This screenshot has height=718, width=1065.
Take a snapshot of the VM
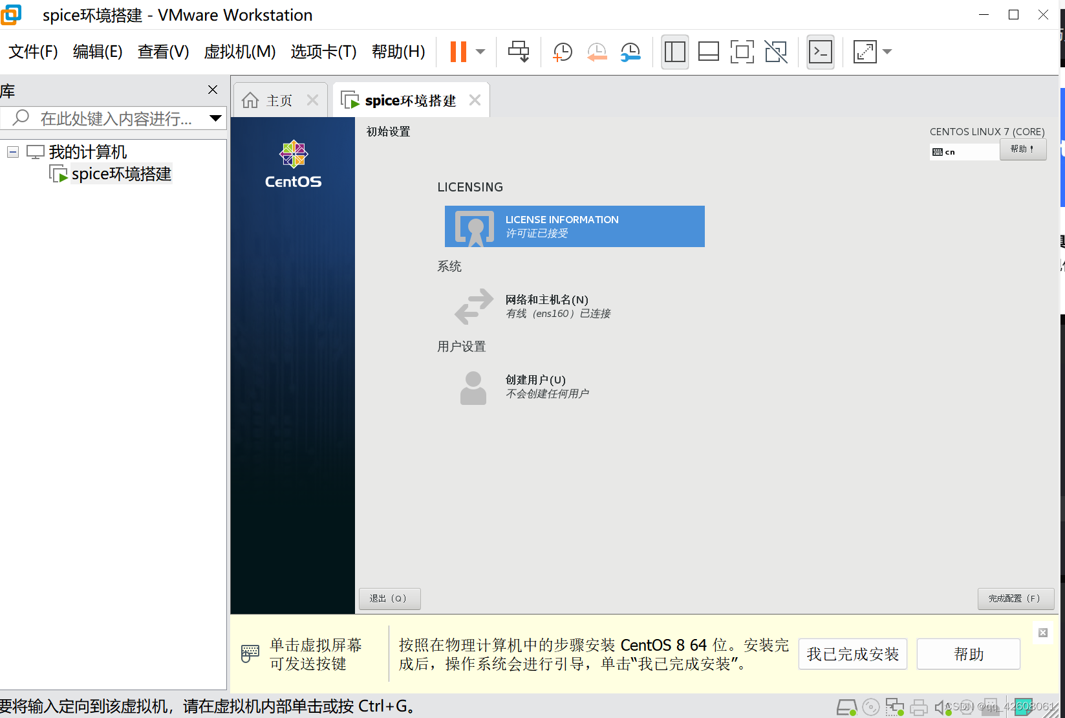point(562,51)
